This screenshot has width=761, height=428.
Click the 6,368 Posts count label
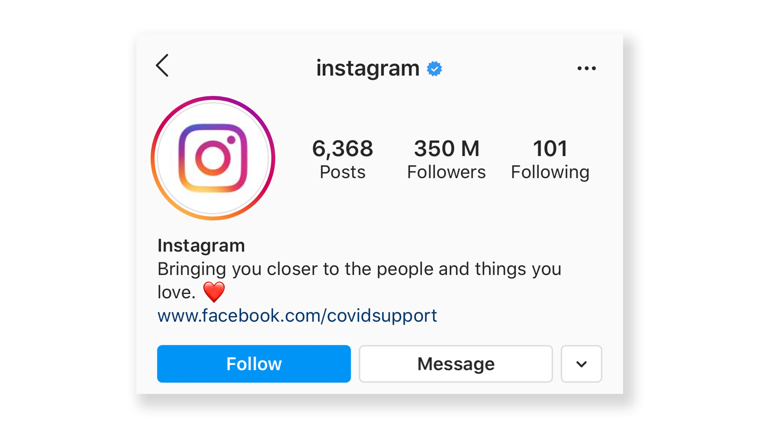click(343, 158)
